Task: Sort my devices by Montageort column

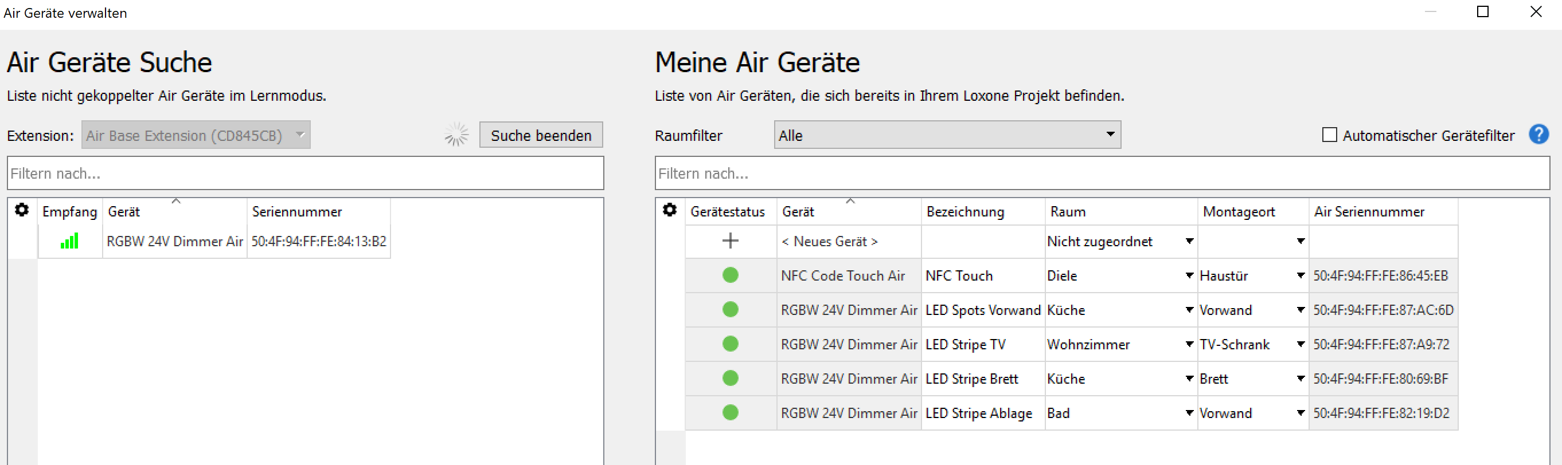Action: [1253, 212]
